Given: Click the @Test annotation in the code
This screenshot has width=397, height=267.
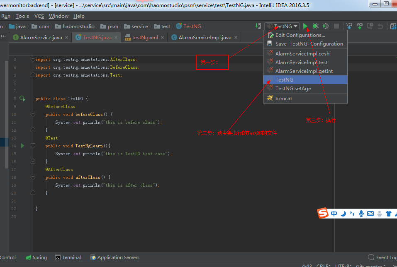Looking at the screenshot, I should pyautogui.click(x=51, y=138).
